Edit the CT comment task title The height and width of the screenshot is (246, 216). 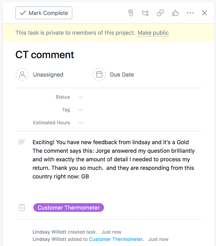[x=45, y=55]
